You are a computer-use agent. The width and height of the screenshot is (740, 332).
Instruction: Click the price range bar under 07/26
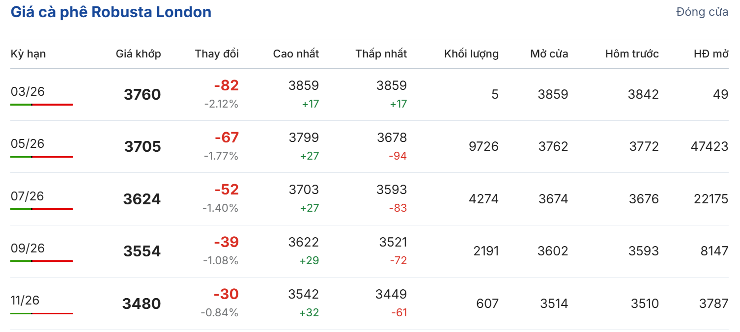coord(42,209)
